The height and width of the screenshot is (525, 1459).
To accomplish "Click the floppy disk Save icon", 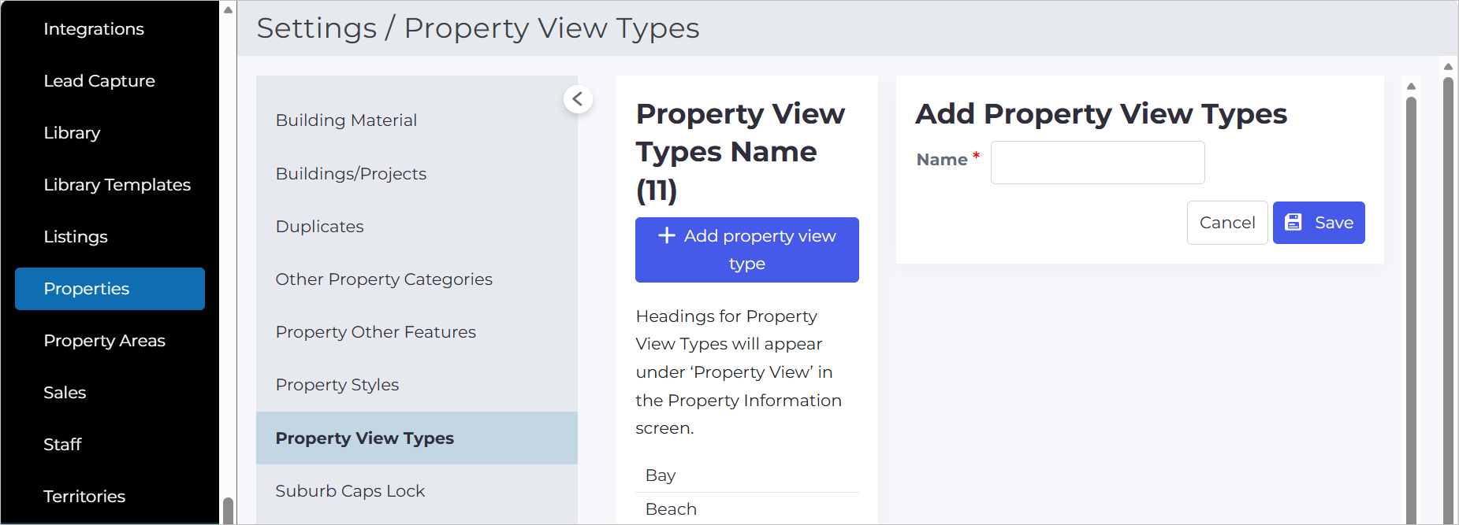I will tap(1293, 223).
